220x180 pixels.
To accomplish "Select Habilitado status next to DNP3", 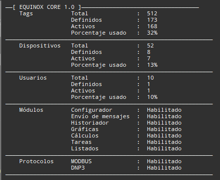I will [164, 168].
